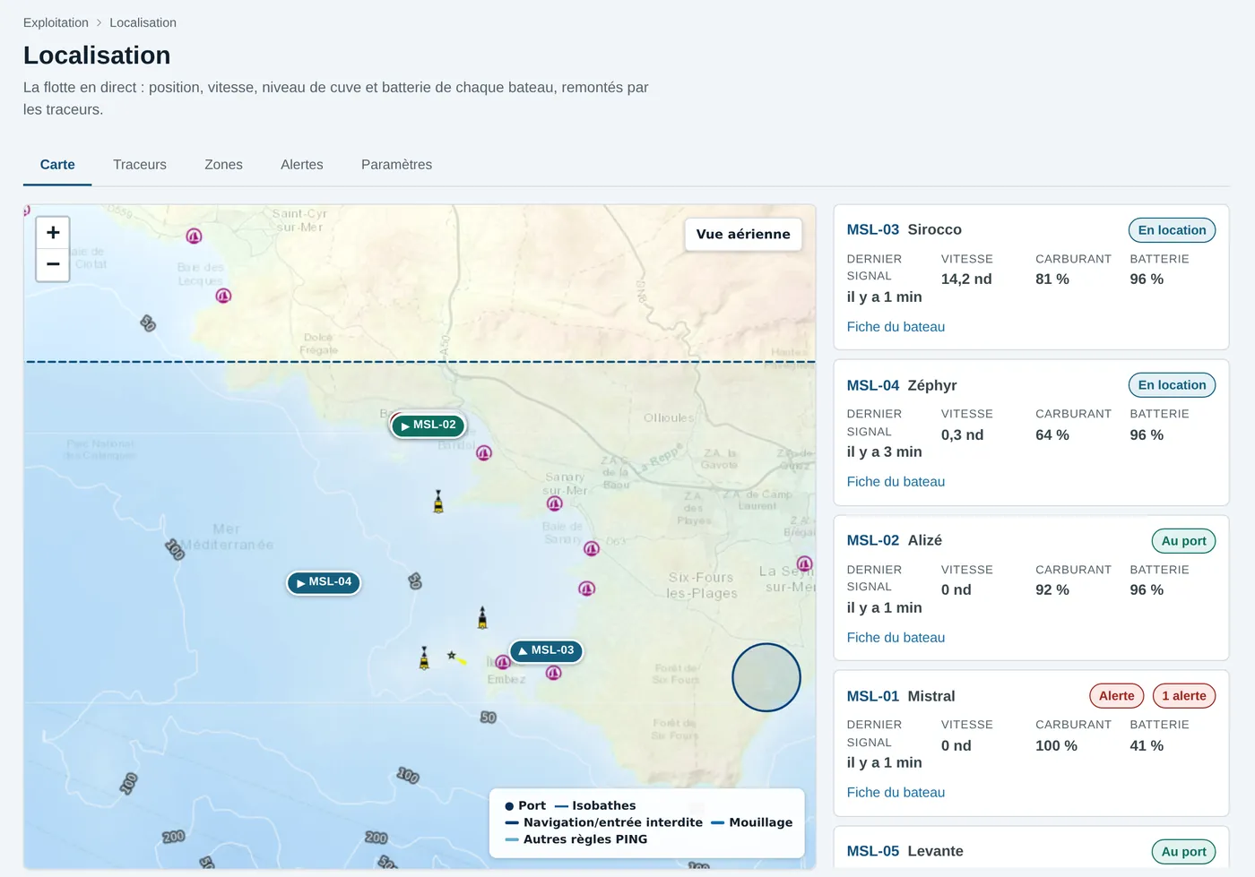Click the dashed navigation boundary line
The height and width of the screenshot is (877, 1255).
pos(420,362)
